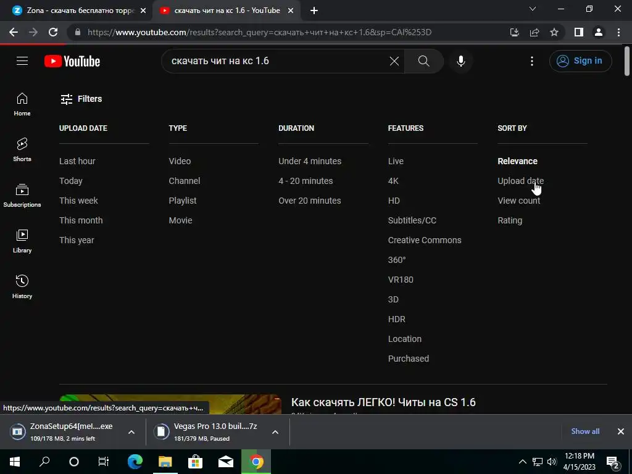Clear the search query with X icon

[394, 61]
